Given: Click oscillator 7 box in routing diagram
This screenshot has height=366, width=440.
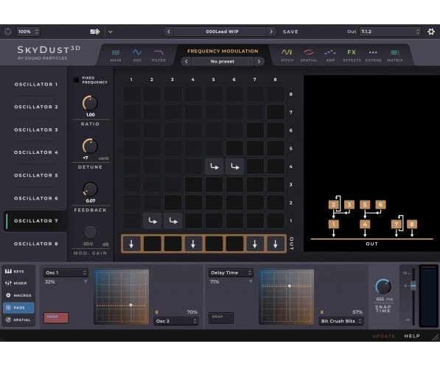Looking at the screenshot, I should click(397, 224).
